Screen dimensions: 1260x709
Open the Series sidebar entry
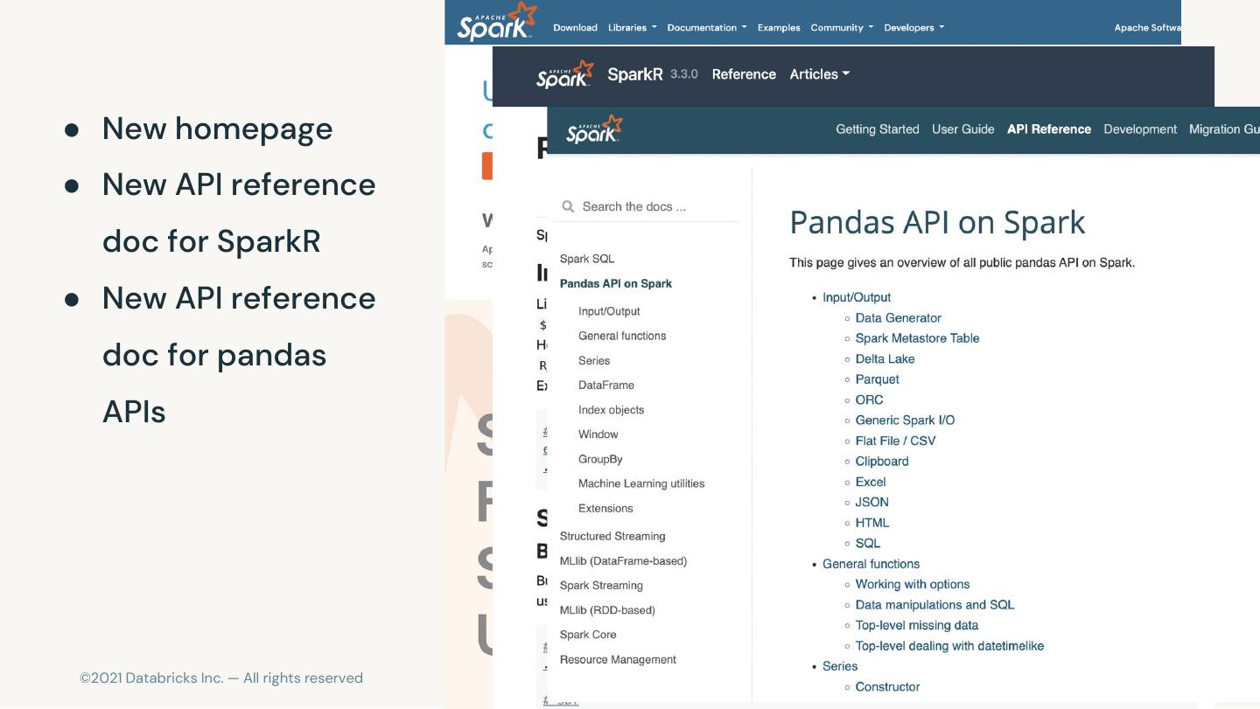594,360
